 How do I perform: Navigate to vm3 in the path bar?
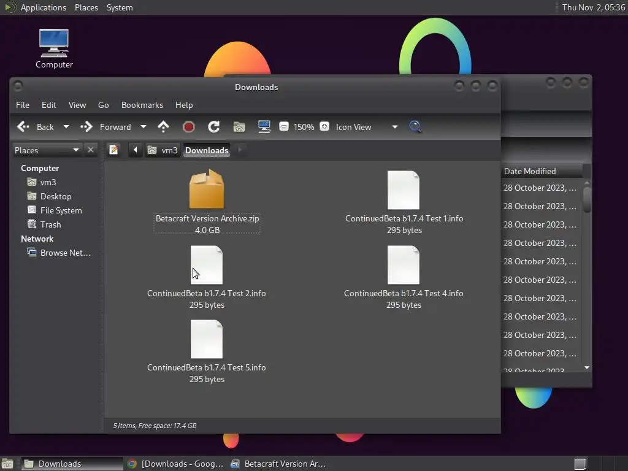click(x=163, y=150)
